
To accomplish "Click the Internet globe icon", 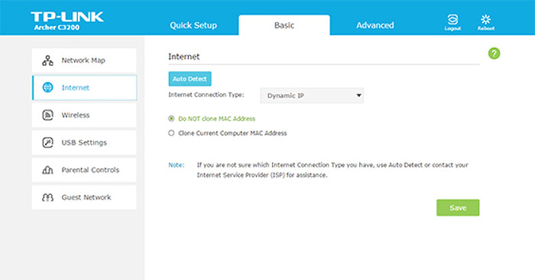I will pos(47,87).
